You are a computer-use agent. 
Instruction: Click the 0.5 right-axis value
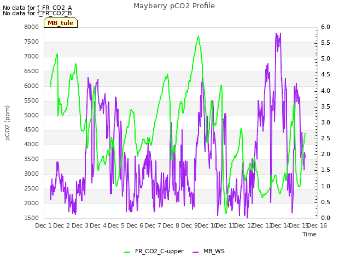click(x=325, y=202)
